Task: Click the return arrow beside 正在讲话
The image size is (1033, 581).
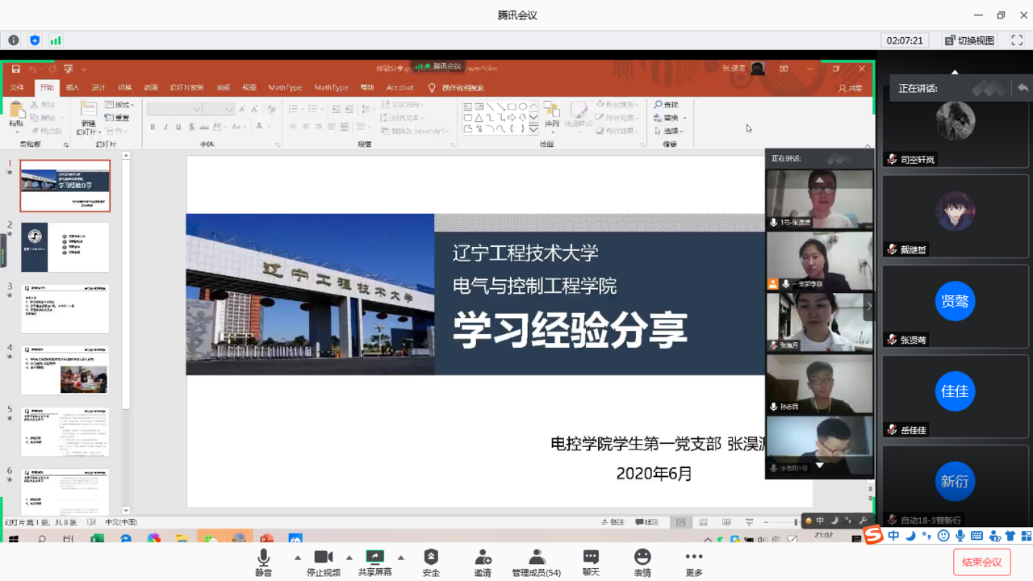Action: click(1023, 88)
